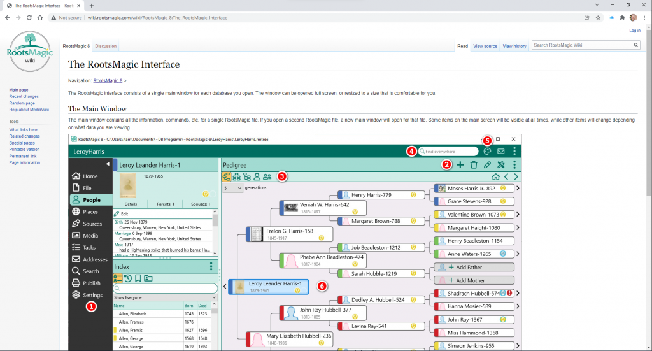Open the generations count dropdown
Viewport: 652px width, 351px height.
[232, 188]
